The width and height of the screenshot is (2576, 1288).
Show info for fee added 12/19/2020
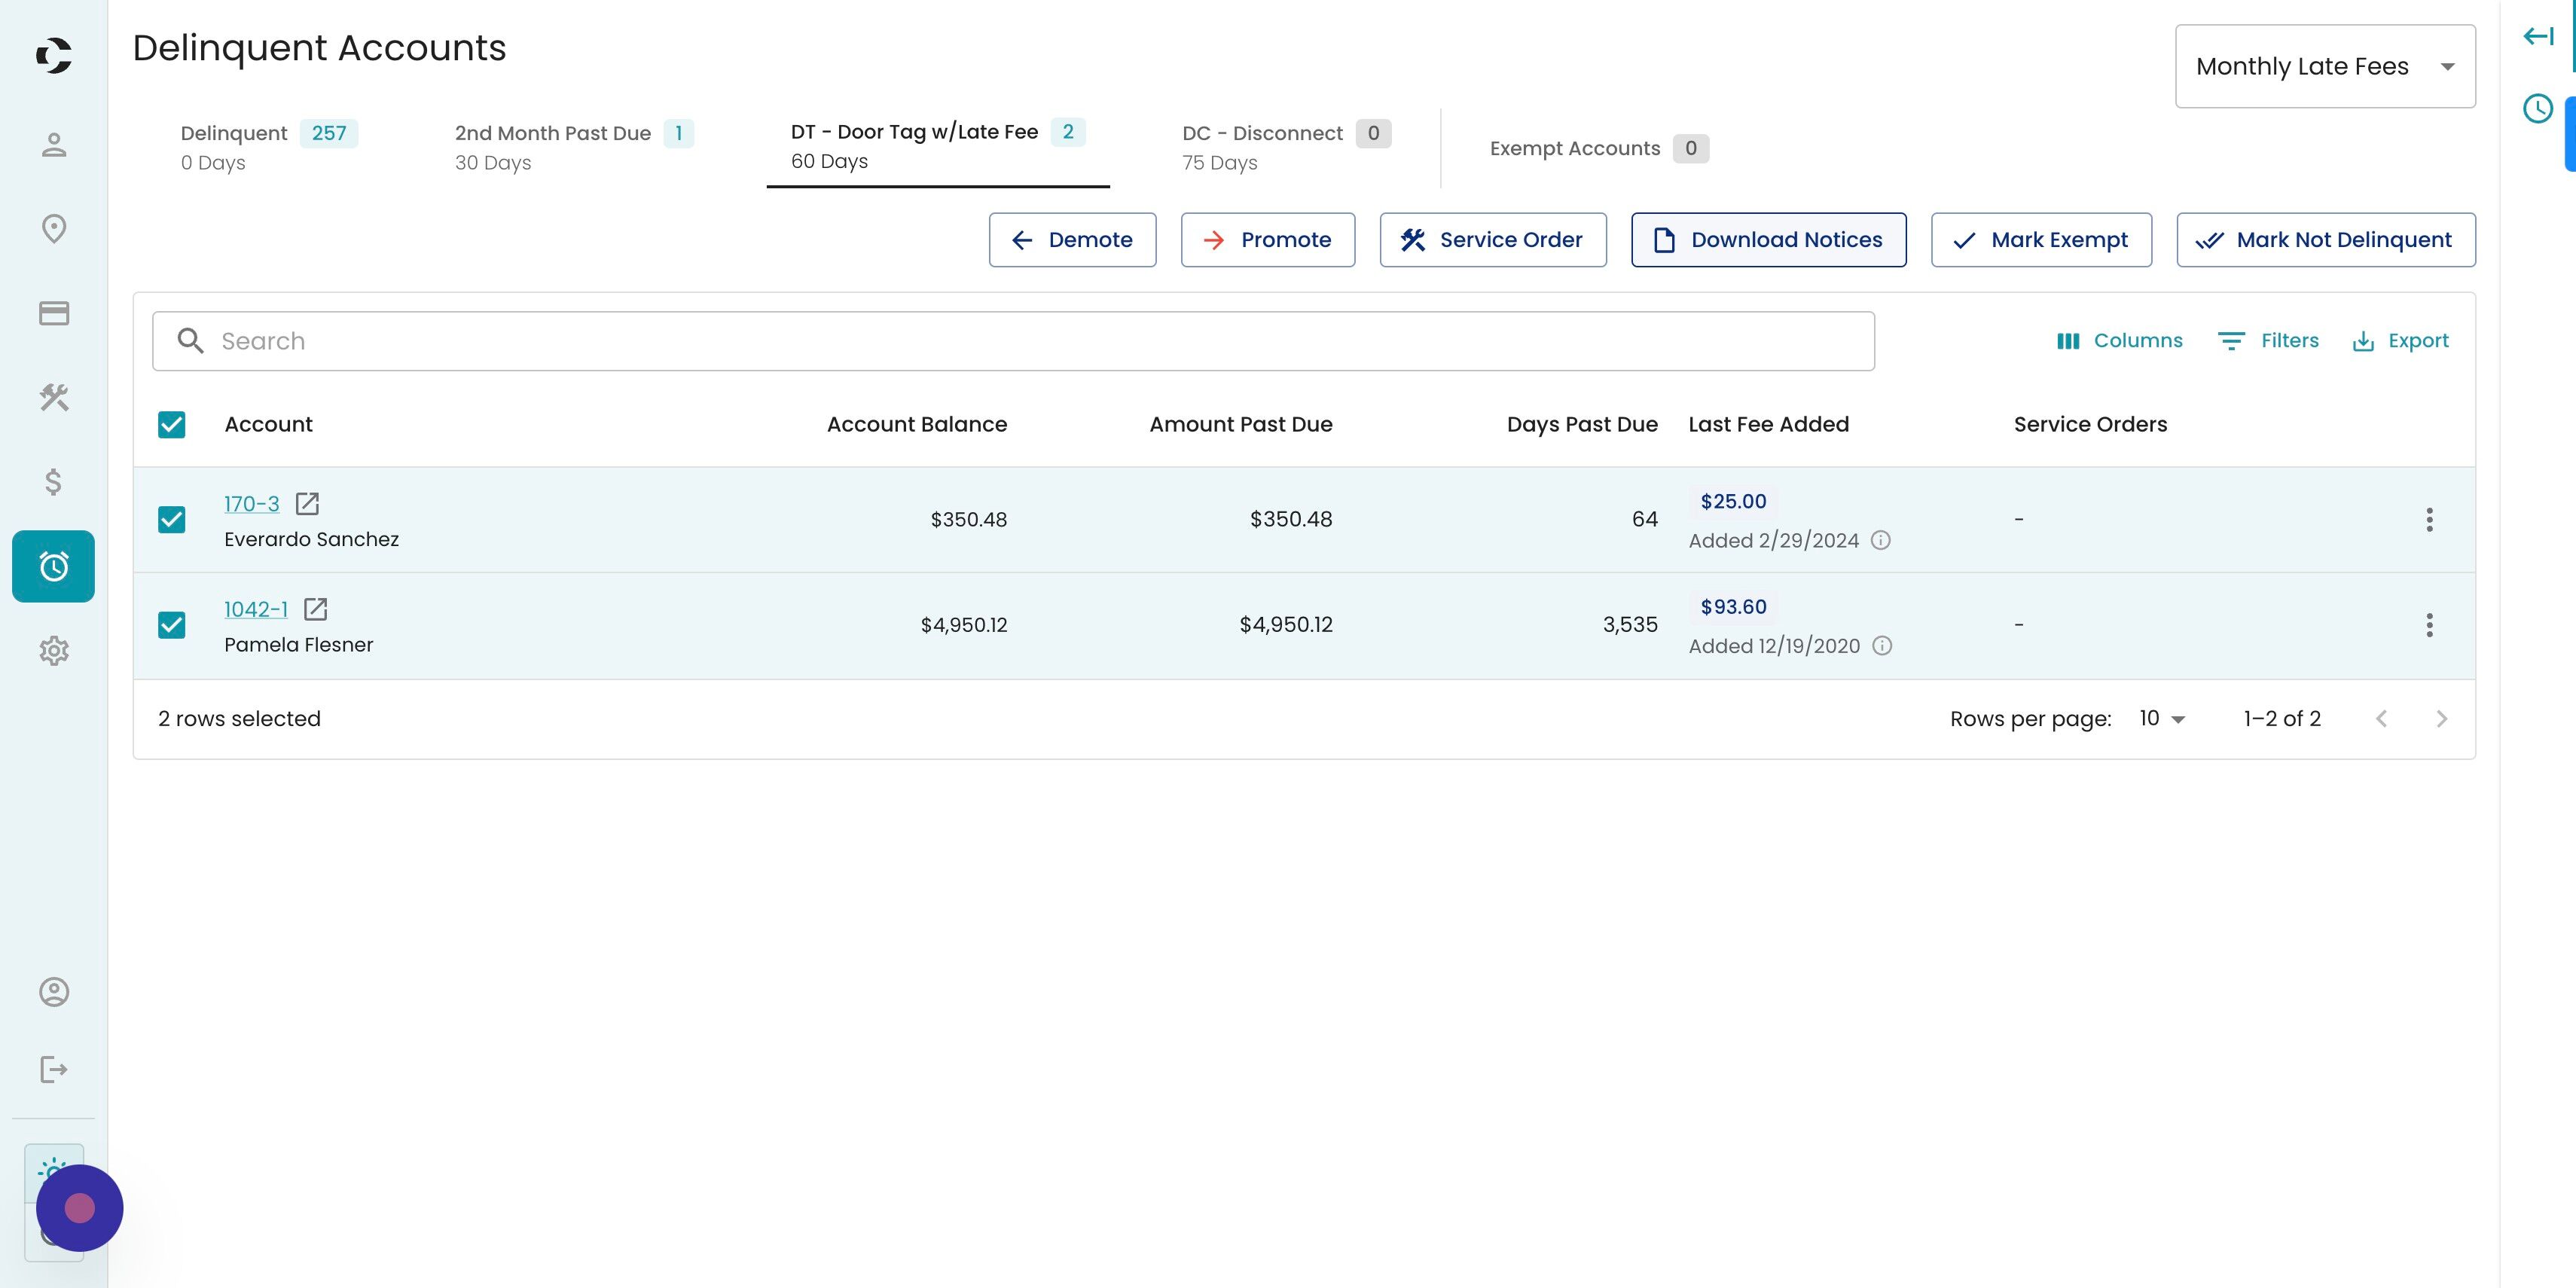pyautogui.click(x=1882, y=646)
